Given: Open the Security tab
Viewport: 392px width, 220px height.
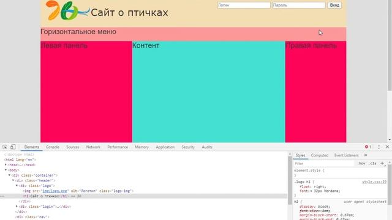Looking at the screenshot, I should (188, 147).
